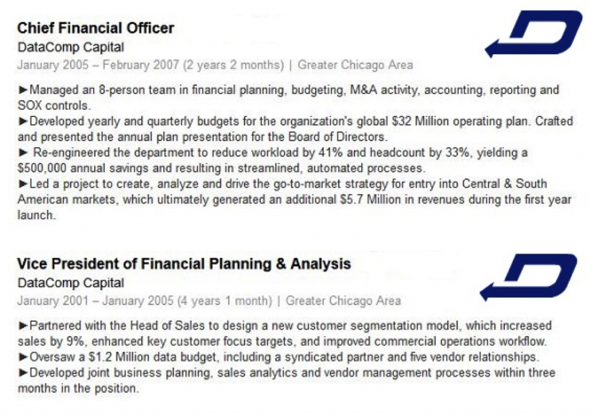This screenshot has height=414, width=591.
Task: Open the DataComp Capital link under the Vice President role
Action: tap(70, 283)
